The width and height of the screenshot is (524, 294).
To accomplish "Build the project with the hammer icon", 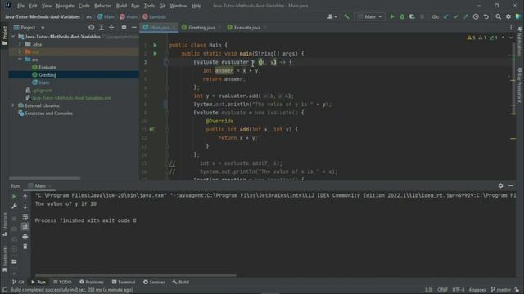I will click(x=346, y=16).
